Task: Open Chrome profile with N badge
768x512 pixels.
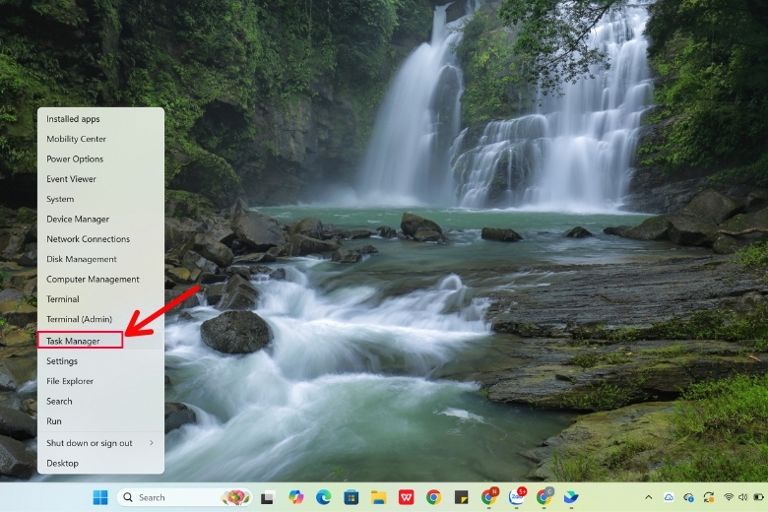Action: click(488, 496)
